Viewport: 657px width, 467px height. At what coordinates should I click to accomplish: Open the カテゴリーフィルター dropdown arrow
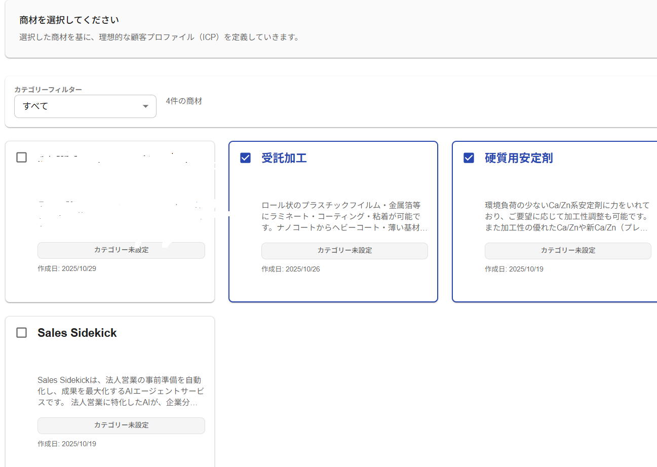145,106
